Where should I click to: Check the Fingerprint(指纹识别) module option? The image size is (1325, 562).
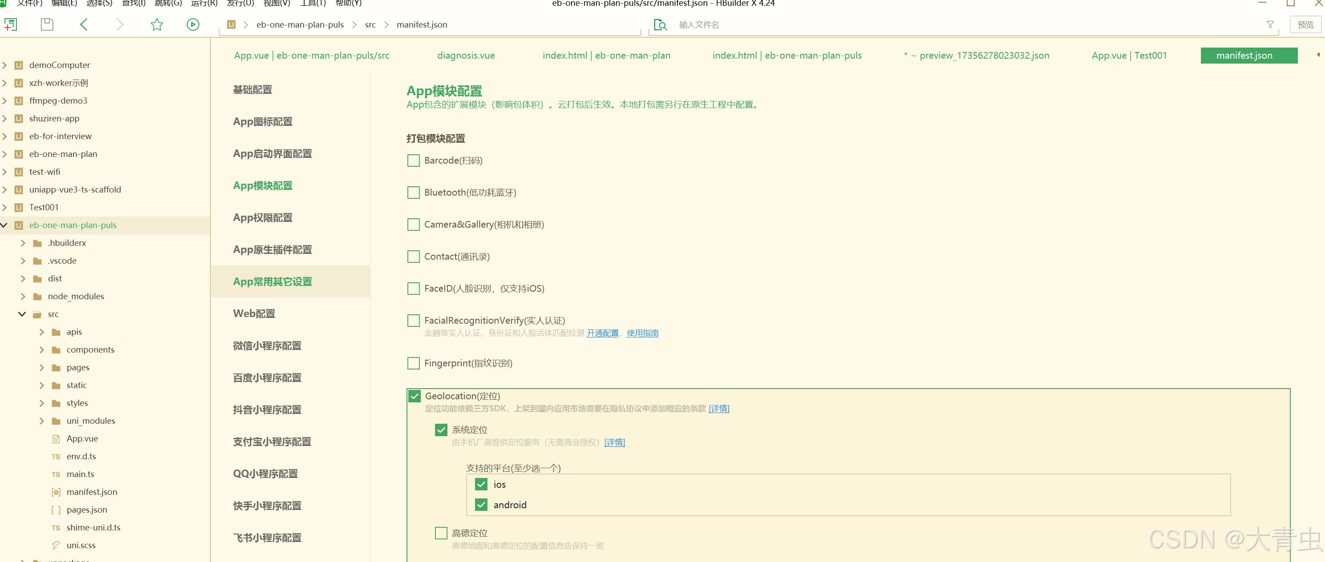pos(413,363)
